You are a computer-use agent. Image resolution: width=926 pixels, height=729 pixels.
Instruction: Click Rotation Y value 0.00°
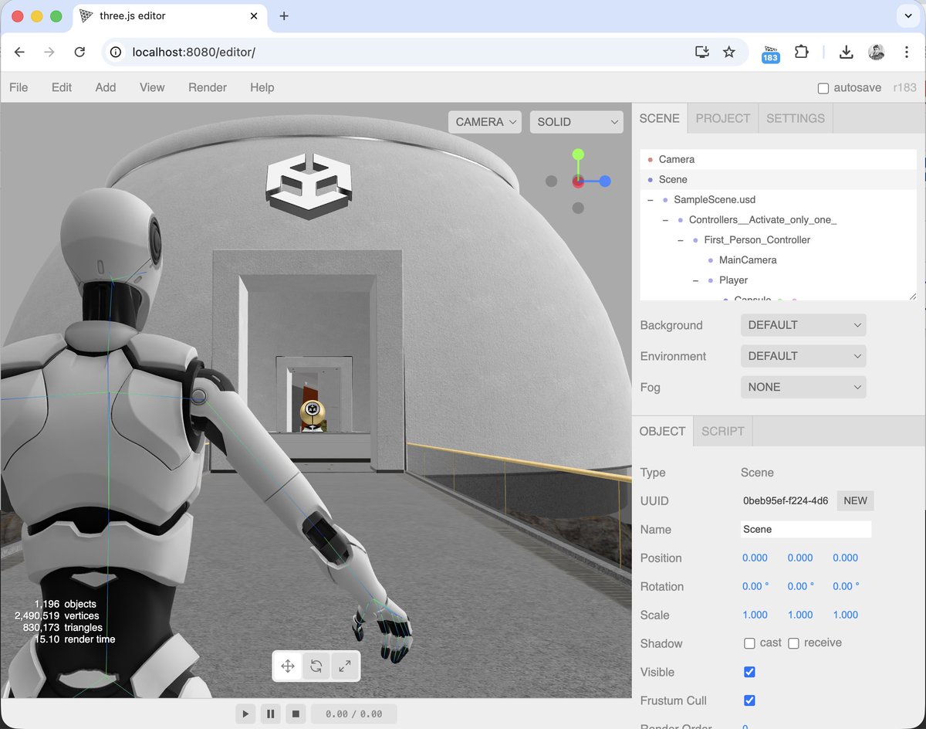pyautogui.click(x=800, y=586)
